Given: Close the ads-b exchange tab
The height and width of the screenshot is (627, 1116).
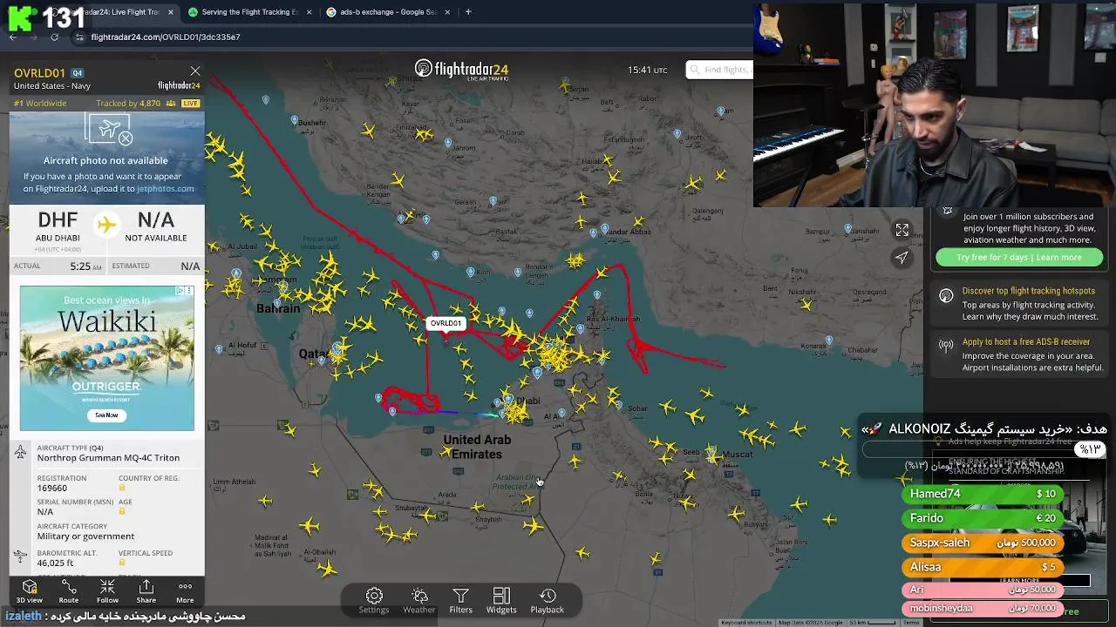Looking at the screenshot, I should (448, 12).
